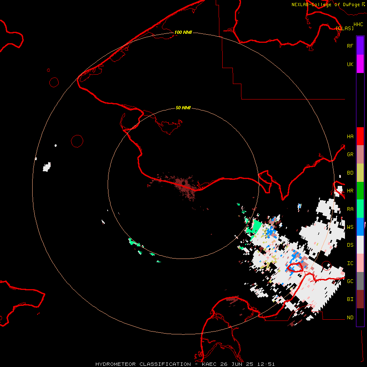Screen dimensions: 367x367
Task: Click the RA light green legend swatch
Action: (x=360, y=209)
